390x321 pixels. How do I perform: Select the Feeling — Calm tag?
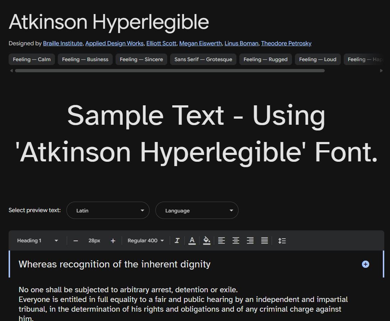pyautogui.click(x=32, y=59)
